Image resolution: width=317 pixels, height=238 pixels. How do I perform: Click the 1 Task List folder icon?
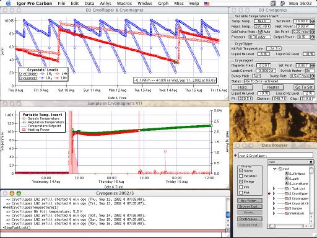point(287,188)
